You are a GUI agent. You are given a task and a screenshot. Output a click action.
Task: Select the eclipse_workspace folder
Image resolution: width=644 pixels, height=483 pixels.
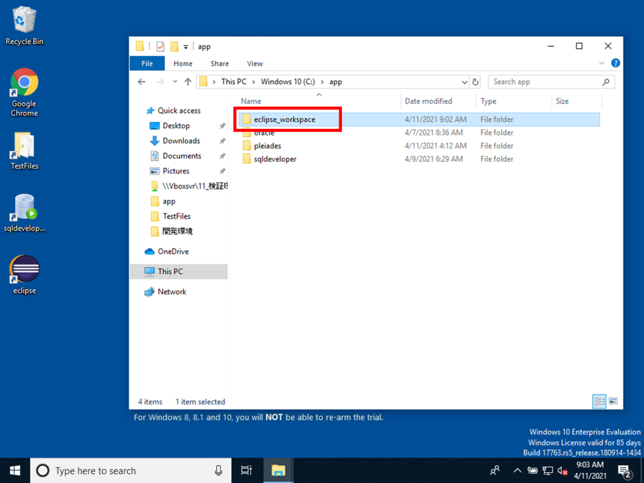(x=419, y=119)
